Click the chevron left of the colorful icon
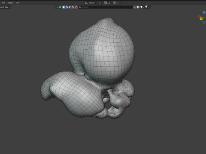Image resolution: width=206 pixels, height=154 pixels. (x=57, y=7)
